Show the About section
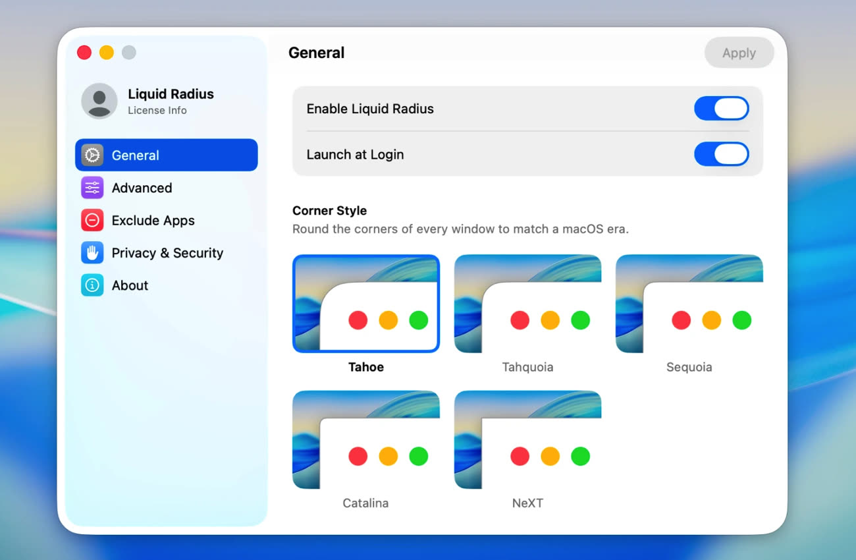Image resolution: width=856 pixels, height=560 pixels. (x=167, y=285)
